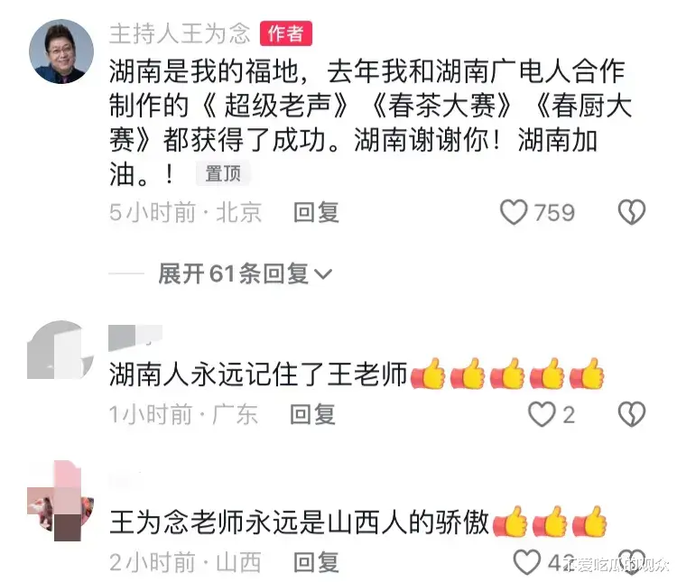
Task: Dislike the pinned comment by 主持人王为念
Action: 632,212
